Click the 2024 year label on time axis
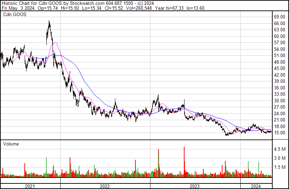Image resolution: width=289 pixels, height=189 pixels. [x=256, y=186]
